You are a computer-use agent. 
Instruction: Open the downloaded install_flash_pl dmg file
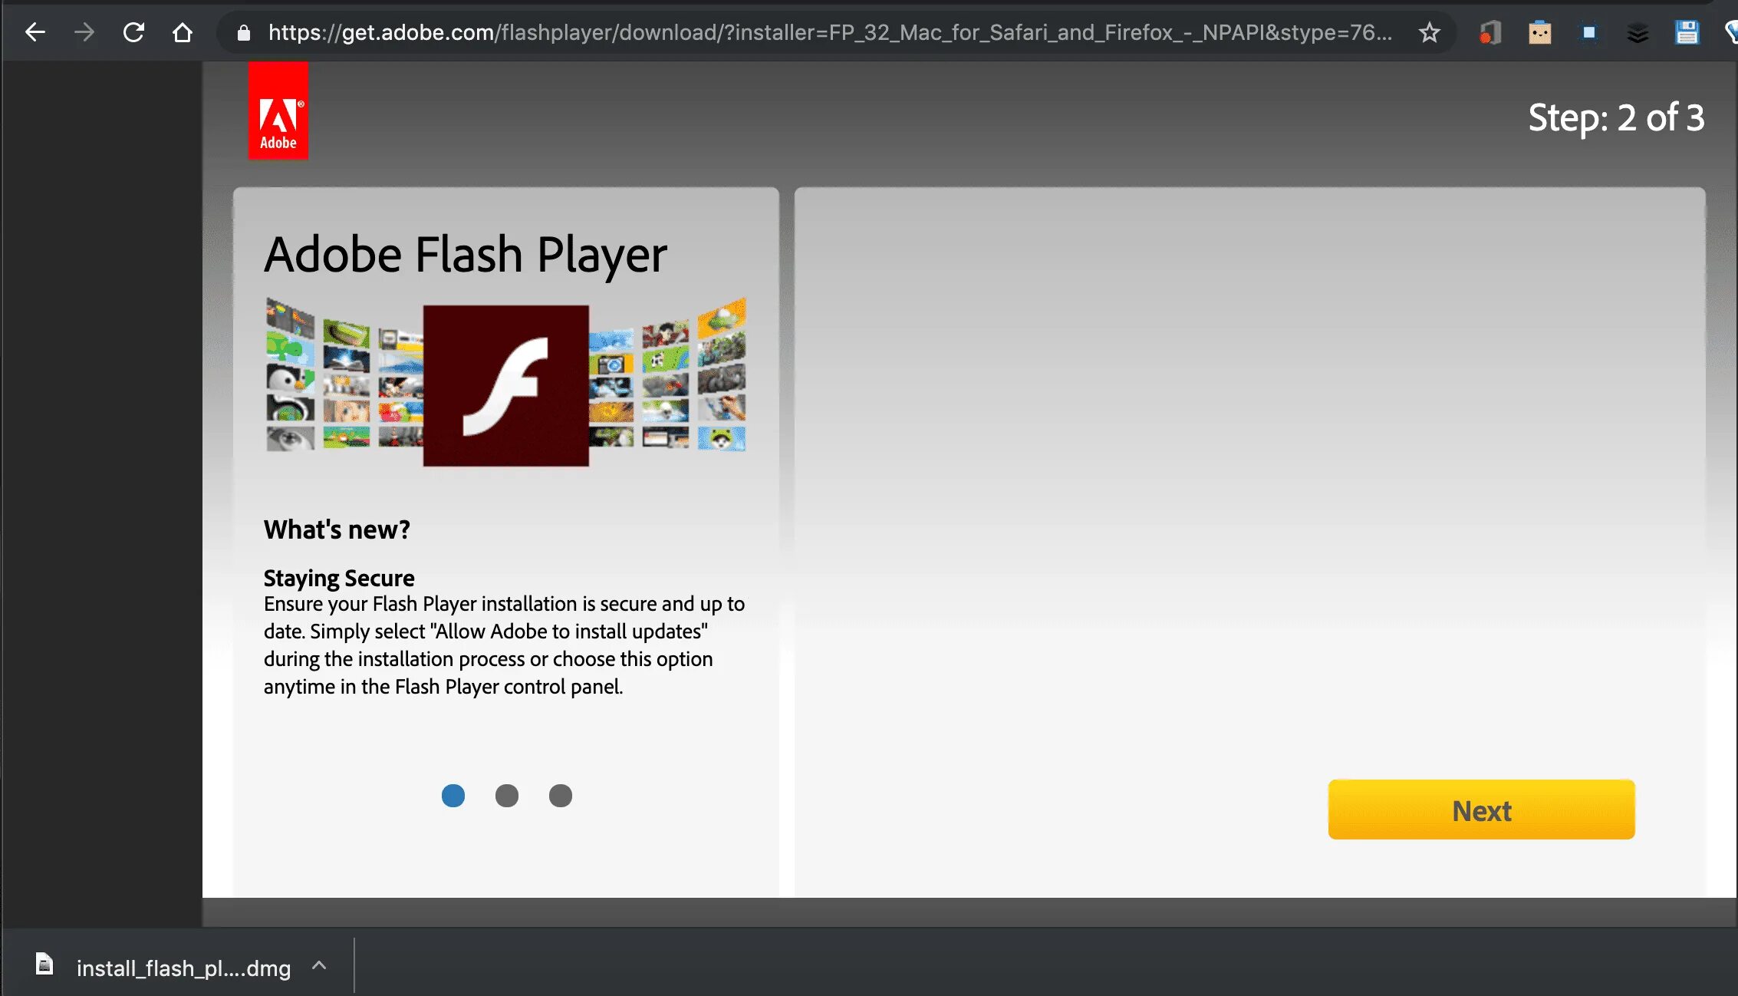pyautogui.click(x=183, y=968)
